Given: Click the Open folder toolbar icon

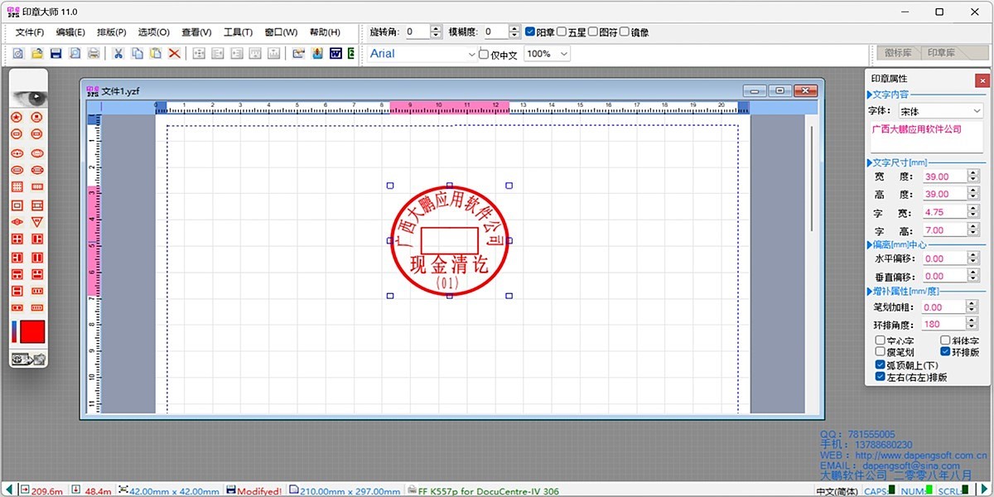Looking at the screenshot, I should 37,54.
